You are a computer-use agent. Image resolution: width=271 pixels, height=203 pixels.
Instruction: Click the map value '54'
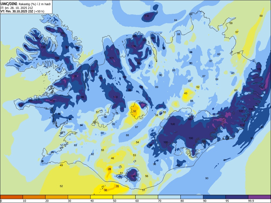point(137,142)
